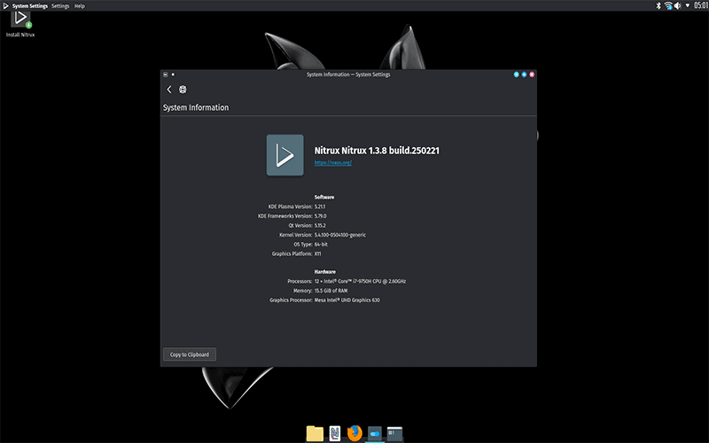The image size is (709, 443).
Task: Open the Wi-Fi network tray icon
Action: [667, 5]
